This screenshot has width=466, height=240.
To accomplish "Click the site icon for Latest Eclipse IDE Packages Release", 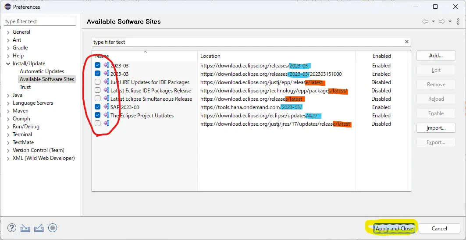I will [106, 90].
